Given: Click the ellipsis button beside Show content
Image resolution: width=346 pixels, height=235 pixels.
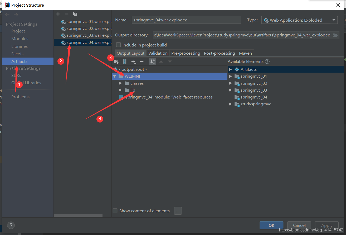Looking at the screenshot, I should click(x=178, y=211).
